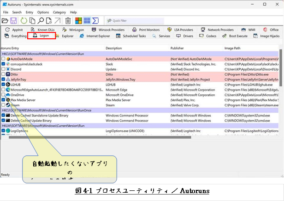The height and width of the screenshot is (201, 284).
Task: Switch to the Internet Explorer tab
Action: (95, 36)
